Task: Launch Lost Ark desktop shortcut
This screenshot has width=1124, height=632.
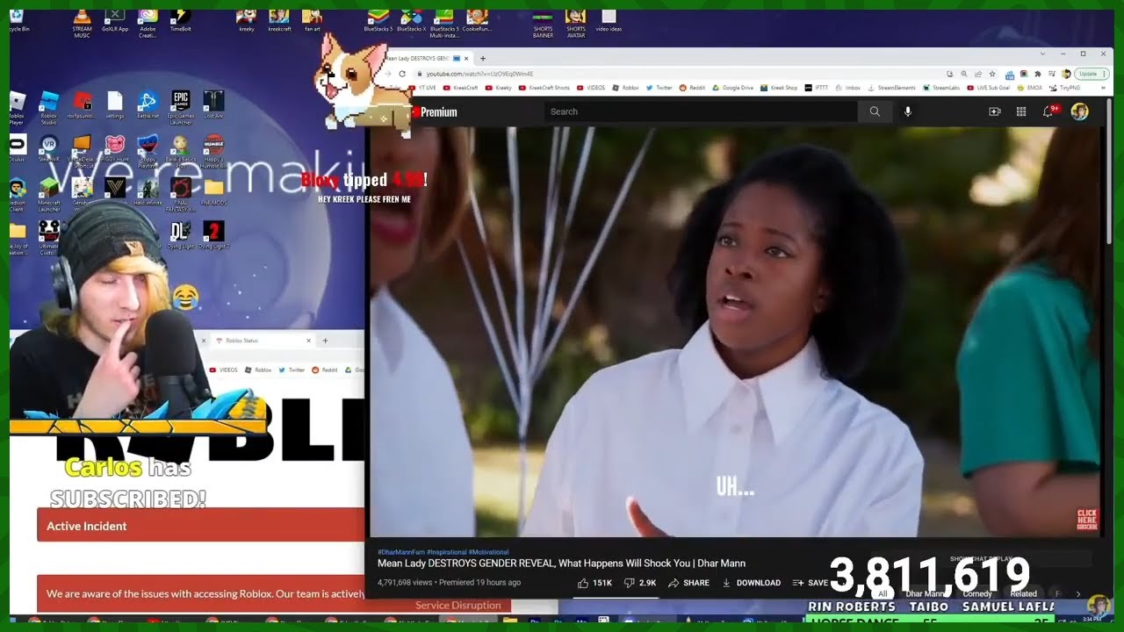Action: click(x=213, y=104)
